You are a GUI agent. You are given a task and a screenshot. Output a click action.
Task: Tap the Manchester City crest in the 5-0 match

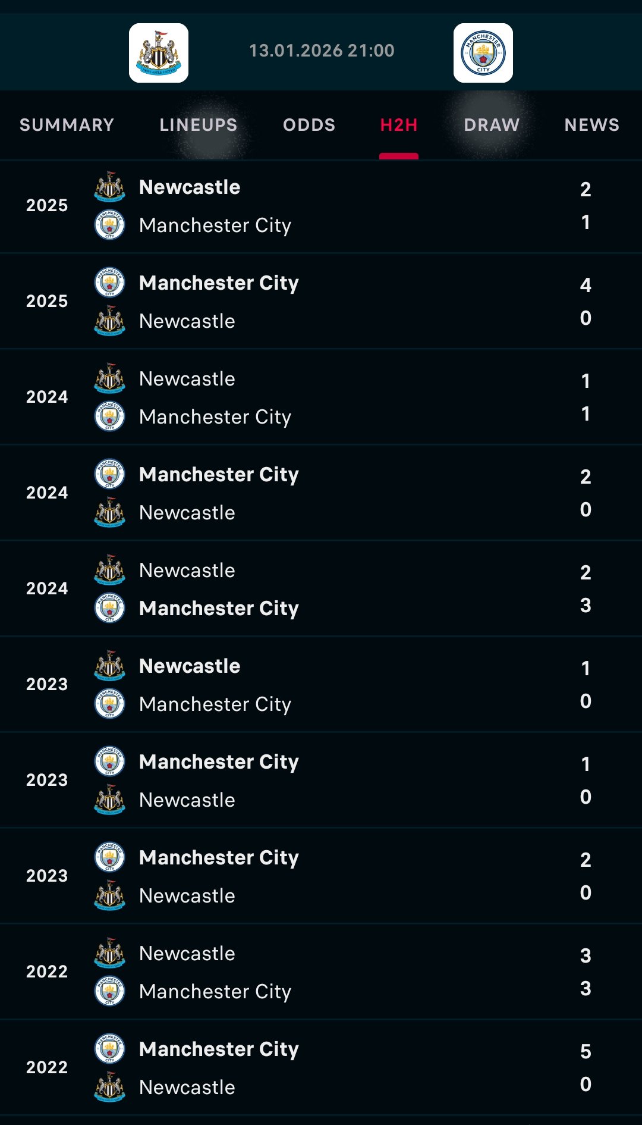110,1049
